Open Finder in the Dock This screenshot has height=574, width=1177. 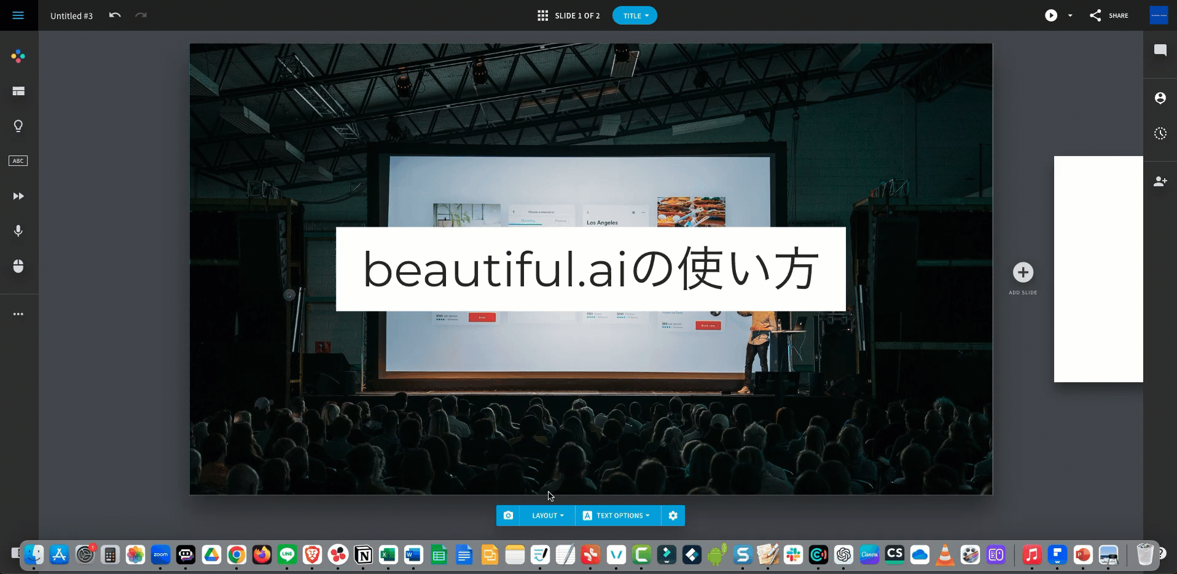point(34,555)
